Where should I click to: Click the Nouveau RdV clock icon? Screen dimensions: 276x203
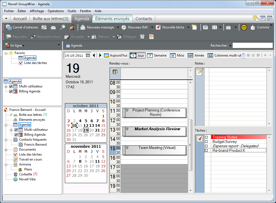(124, 27)
